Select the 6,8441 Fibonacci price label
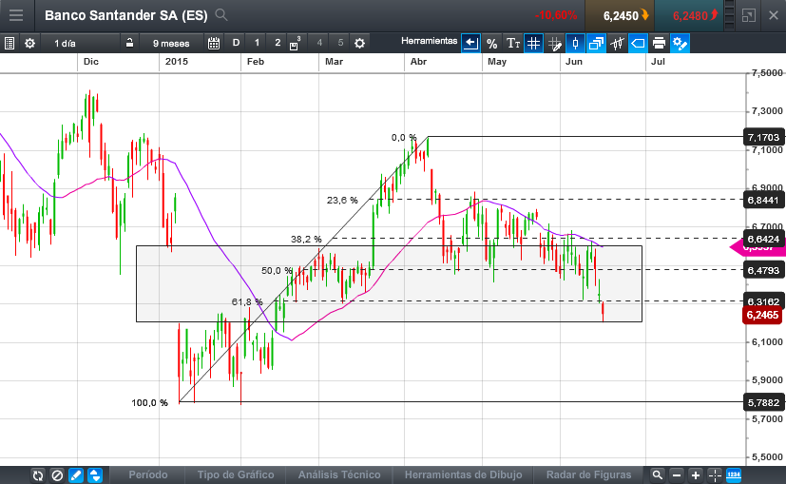Screen dimensions: 786x484 [x=763, y=200]
